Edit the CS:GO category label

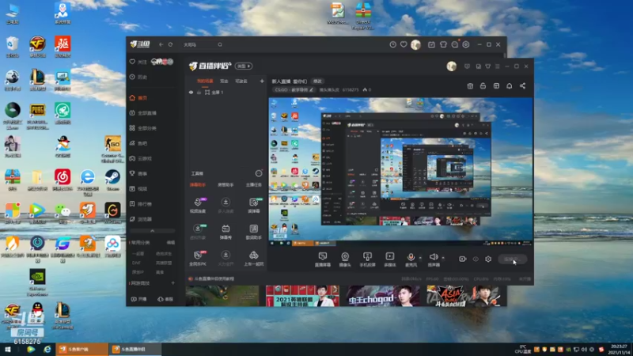(x=294, y=90)
